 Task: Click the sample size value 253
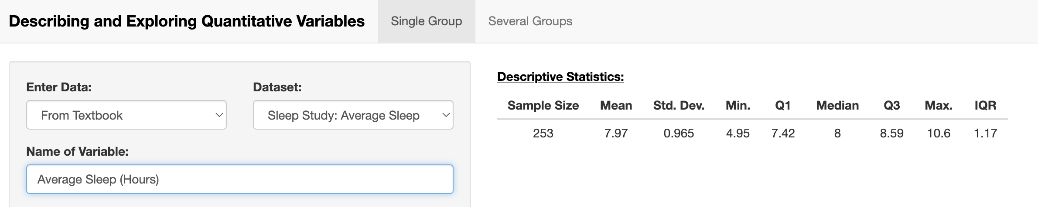tap(543, 133)
